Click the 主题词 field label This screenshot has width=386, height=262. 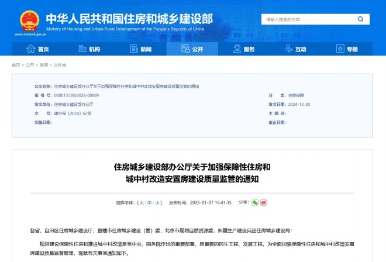(277, 113)
